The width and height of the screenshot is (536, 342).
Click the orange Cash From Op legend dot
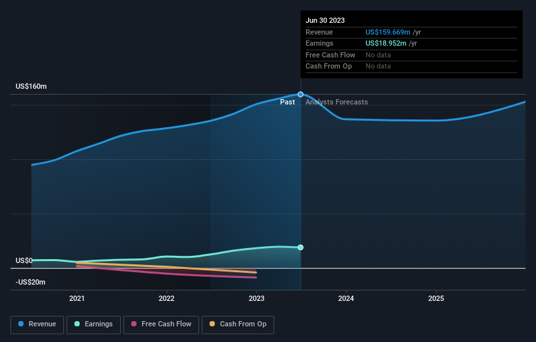click(212, 324)
